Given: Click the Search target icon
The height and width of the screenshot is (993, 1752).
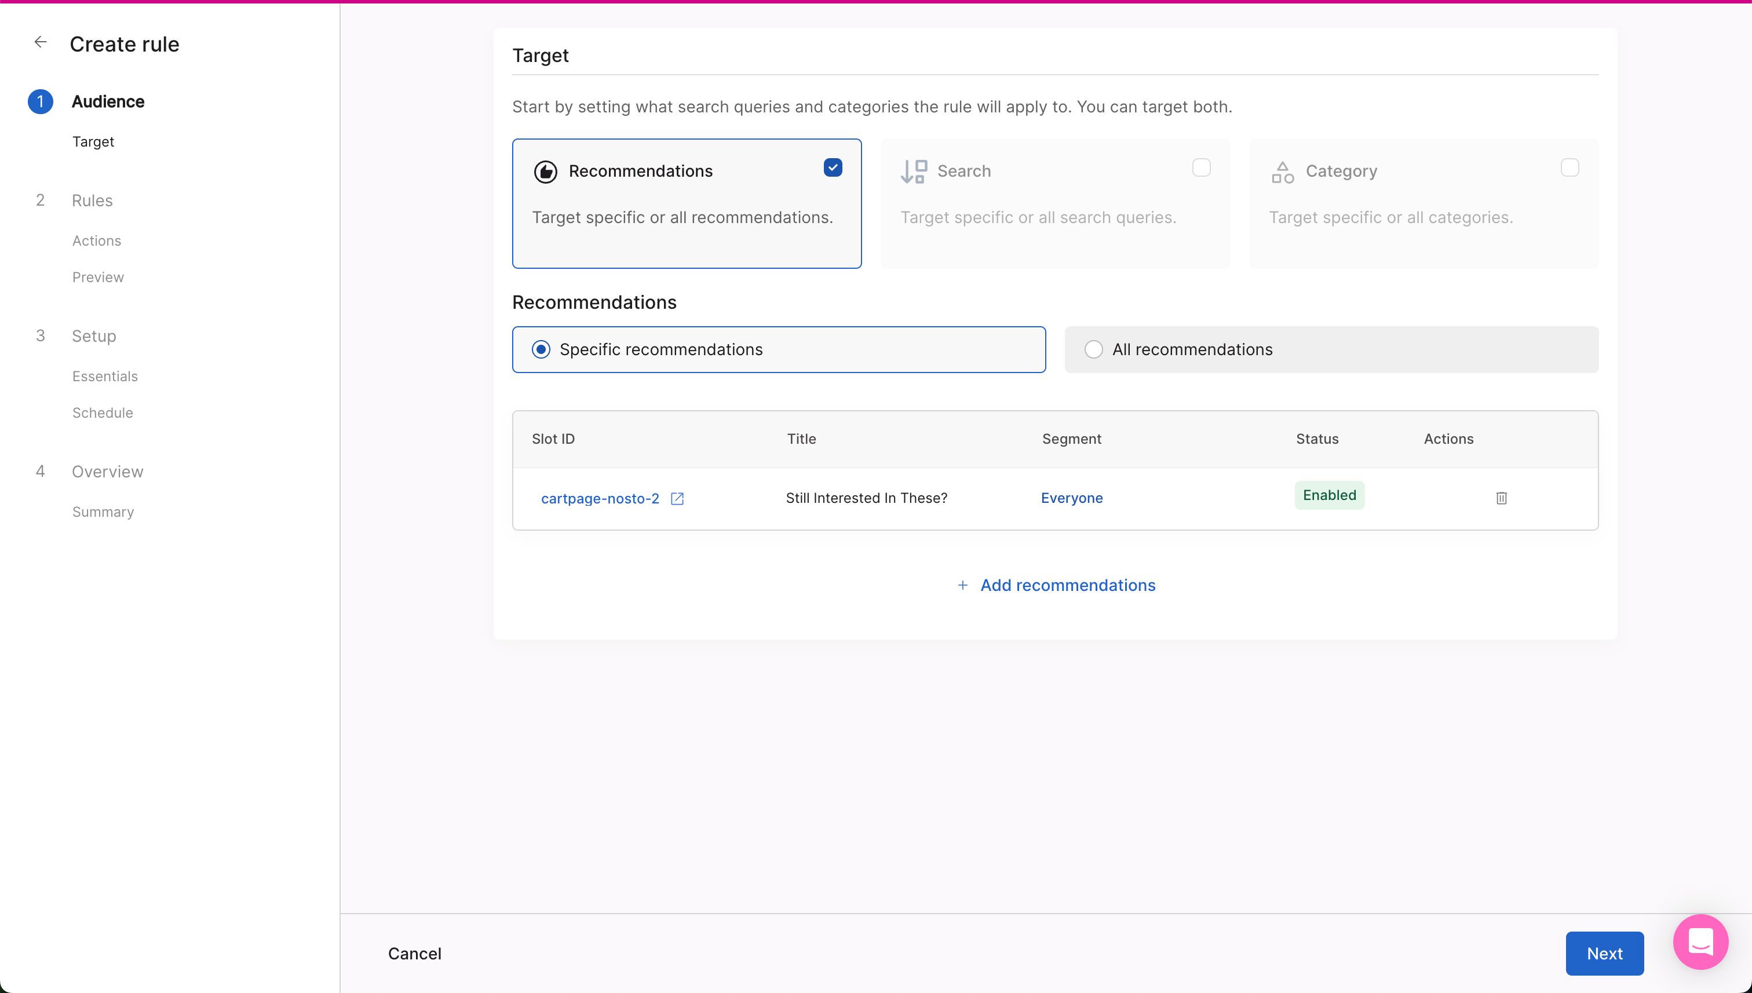Looking at the screenshot, I should [913, 170].
